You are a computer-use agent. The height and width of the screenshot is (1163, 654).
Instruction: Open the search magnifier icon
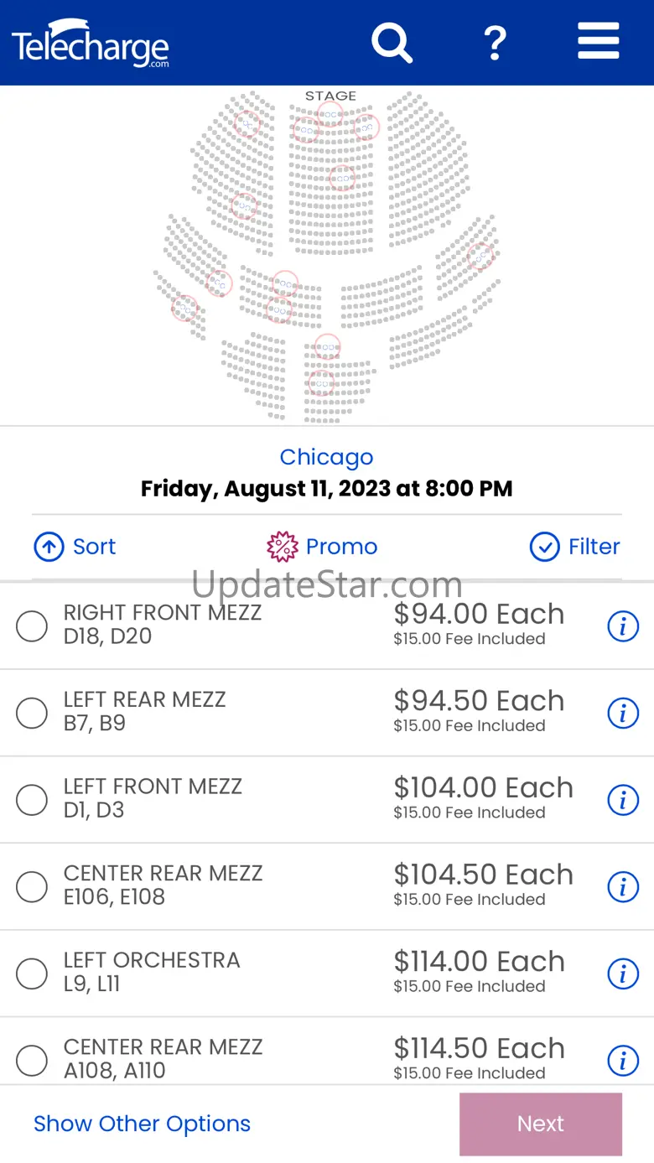click(x=392, y=42)
